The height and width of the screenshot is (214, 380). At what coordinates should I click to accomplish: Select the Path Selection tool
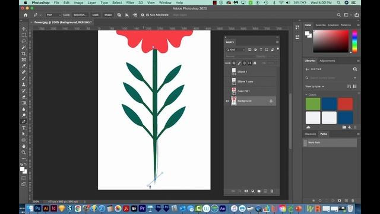[x=24, y=134]
